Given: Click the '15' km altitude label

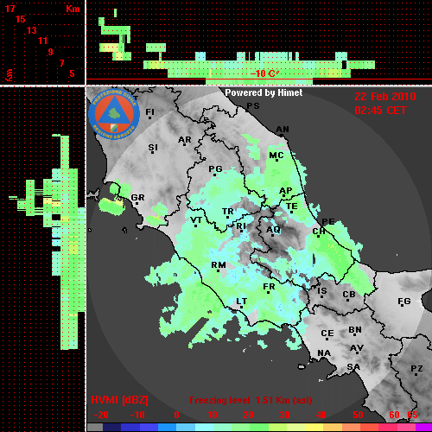Looking at the screenshot, I should click(x=21, y=19).
